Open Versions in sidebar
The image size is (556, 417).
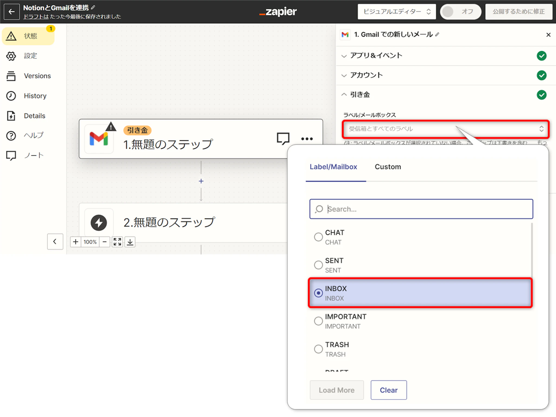[x=37, y=76]
